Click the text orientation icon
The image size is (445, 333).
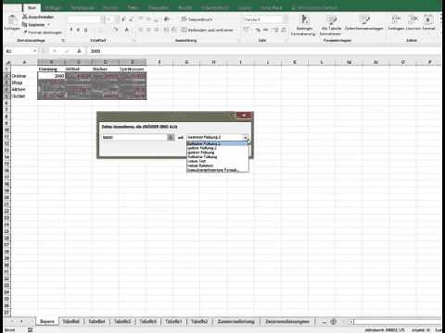pyautogui.click(x=167, y=19)
